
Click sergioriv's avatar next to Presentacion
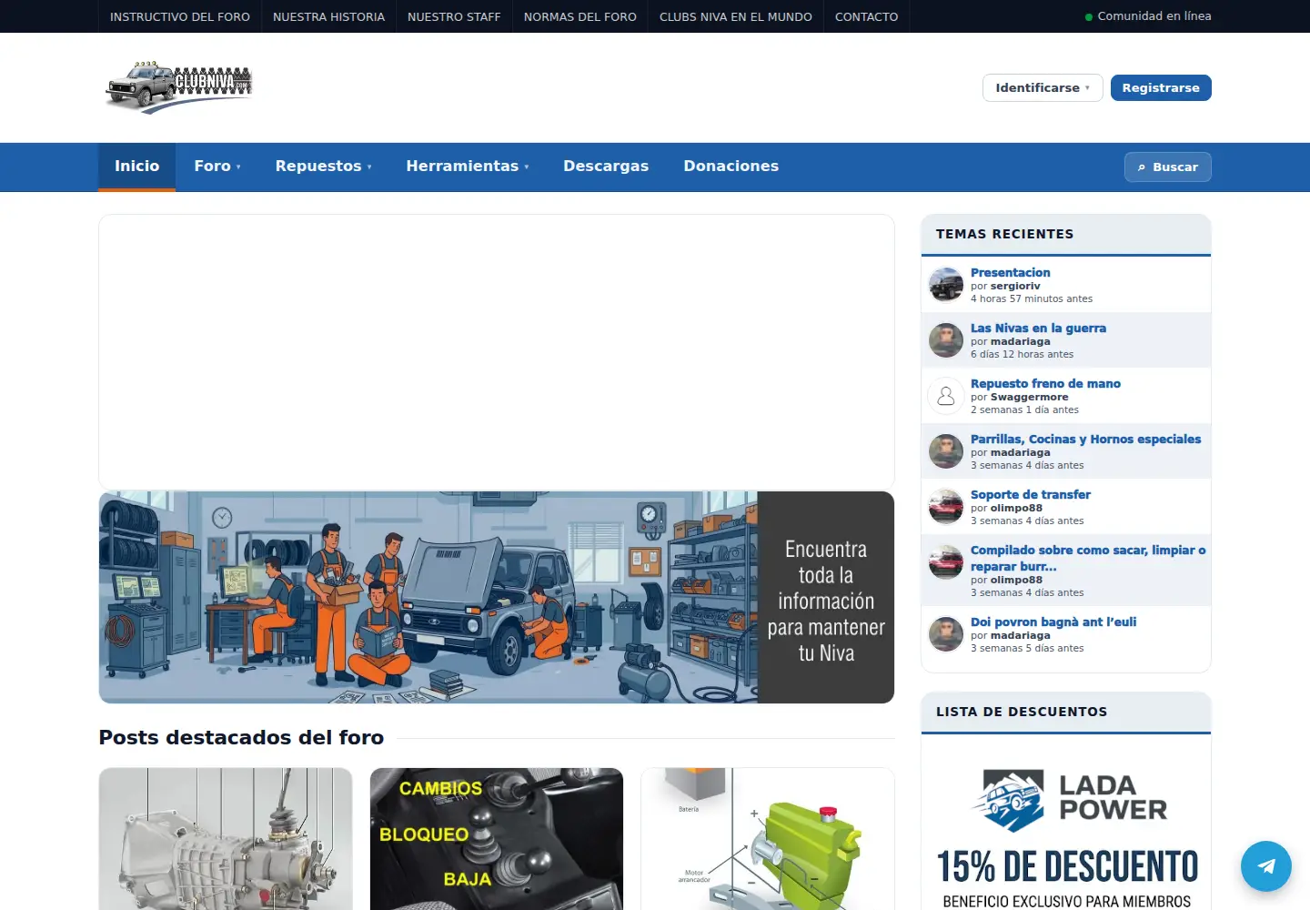coord(946,285)
